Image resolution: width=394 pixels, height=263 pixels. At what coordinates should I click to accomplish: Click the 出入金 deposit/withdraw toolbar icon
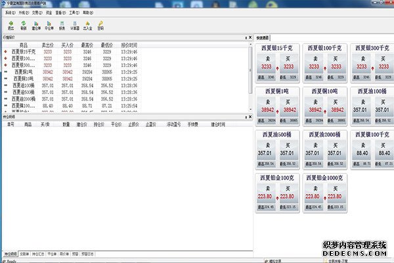point(88,26)
